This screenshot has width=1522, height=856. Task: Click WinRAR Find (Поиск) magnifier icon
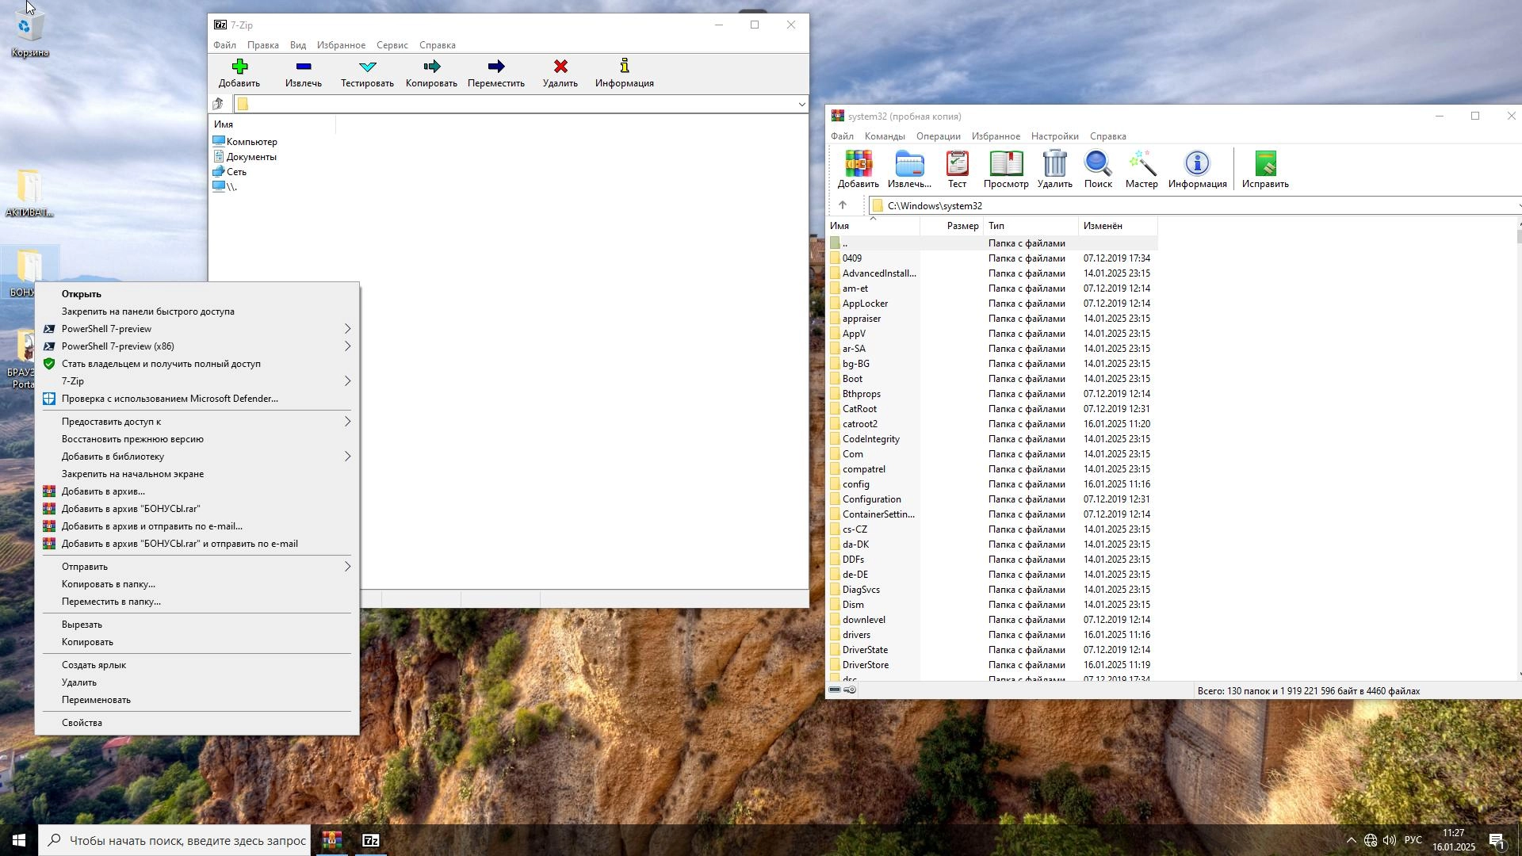[1098, 165]
